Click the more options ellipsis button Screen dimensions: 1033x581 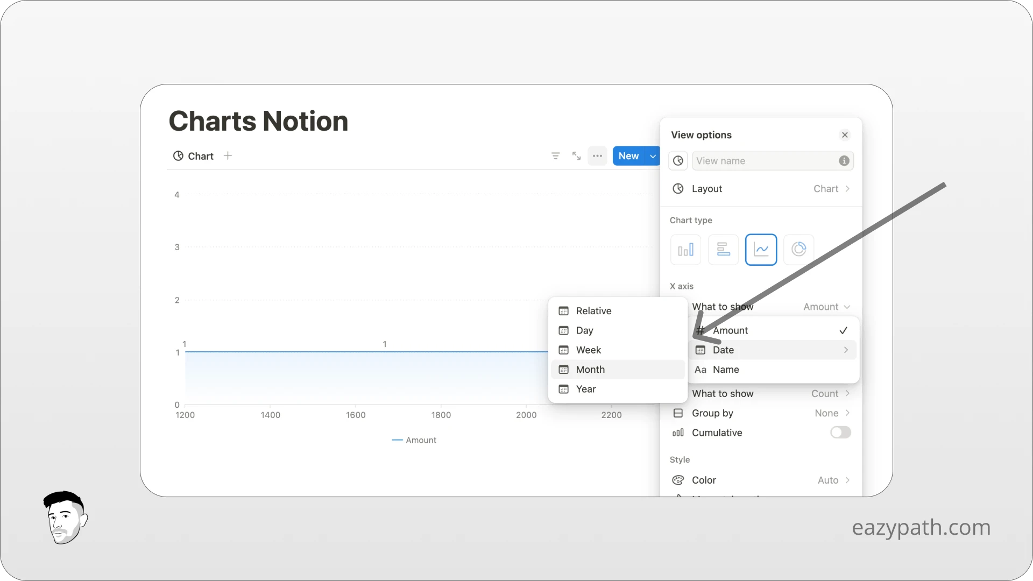(x=597, y=156)
